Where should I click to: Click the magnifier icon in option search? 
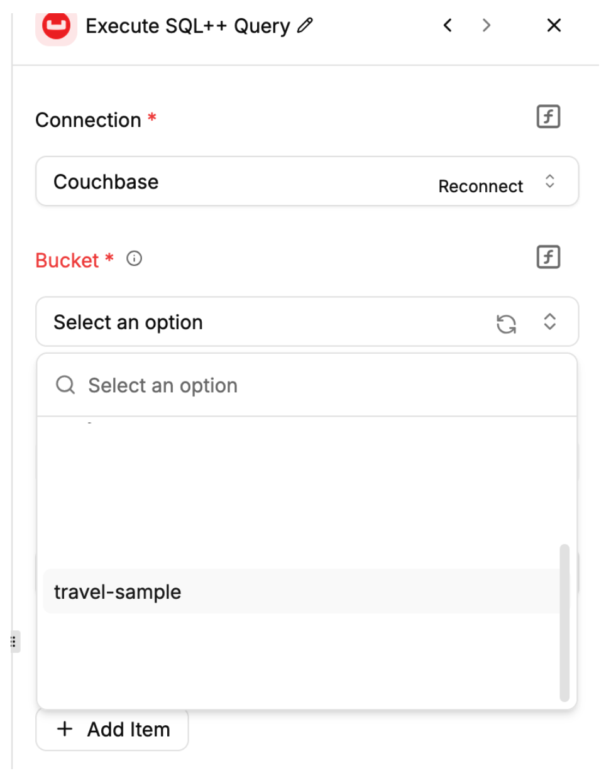pyautogui.click(x=65, y=385)
